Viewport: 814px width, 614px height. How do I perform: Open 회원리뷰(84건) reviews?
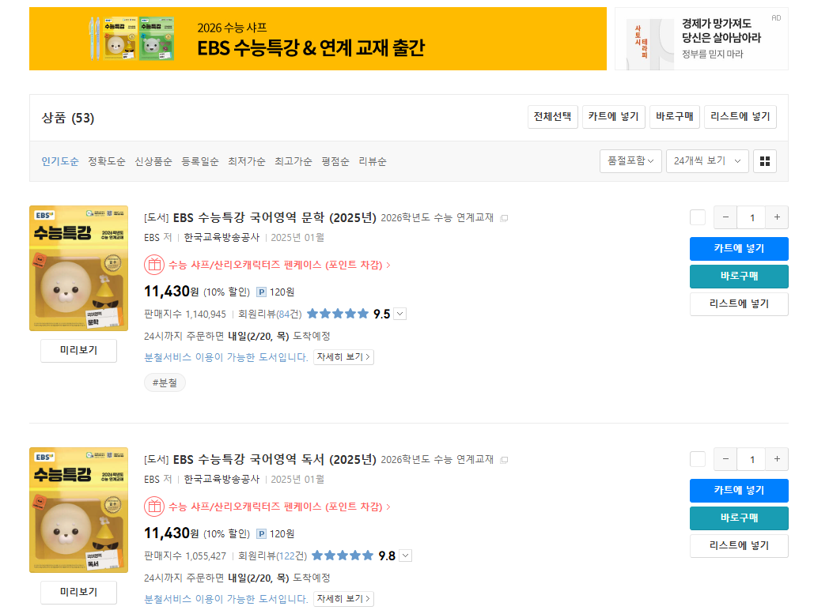(270, 315)
